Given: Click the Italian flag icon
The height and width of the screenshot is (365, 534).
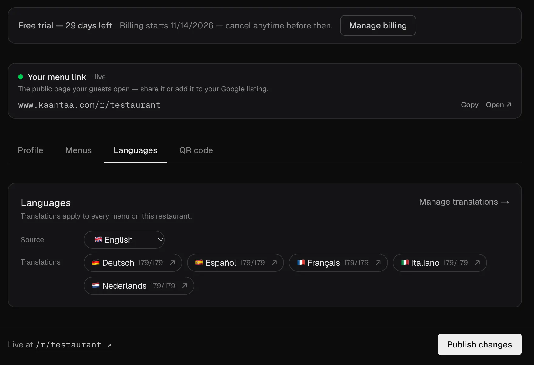Looking at the screenshot, I should click(x=405, y=262).
